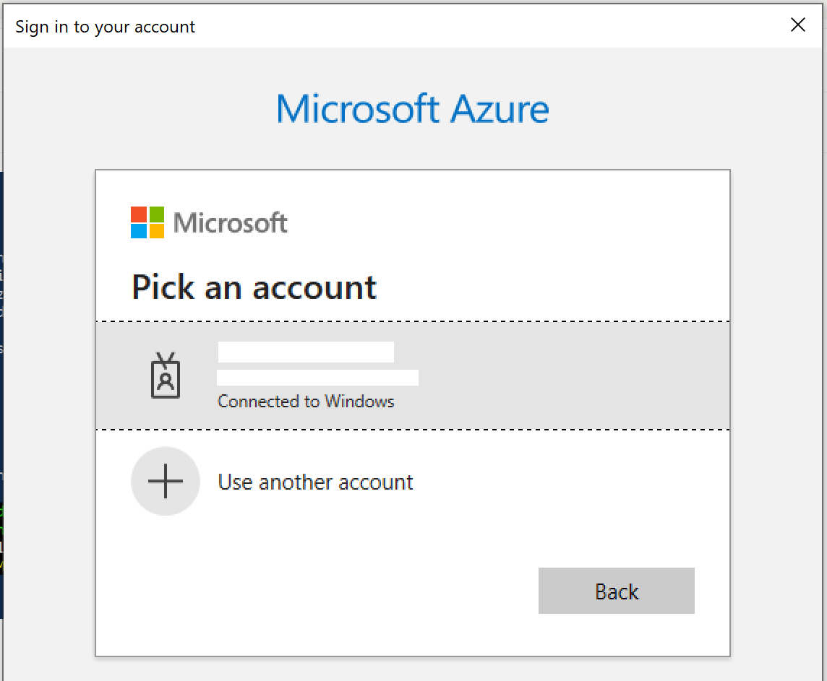The height and width of the screenshot is (681, 827).
Task: Click the gray Microsoft wordmark text
Action: [231, 223]
